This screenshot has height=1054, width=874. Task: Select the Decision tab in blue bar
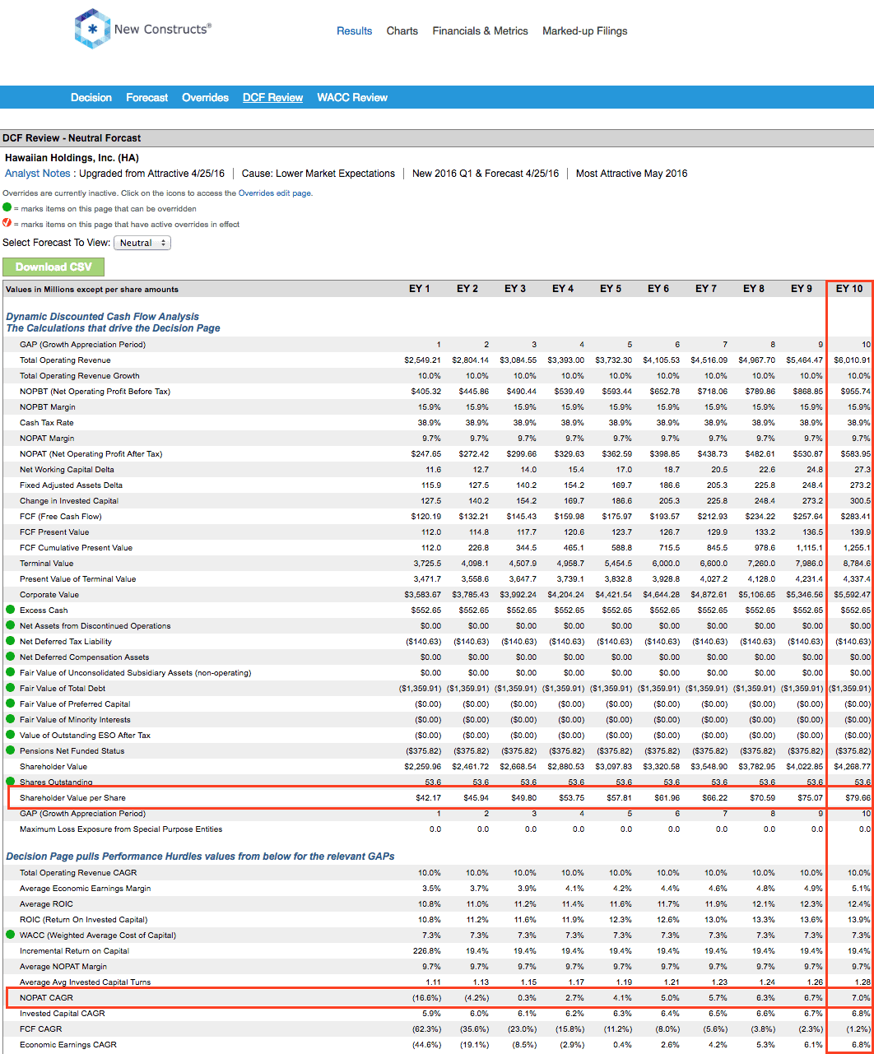(91, 97)
